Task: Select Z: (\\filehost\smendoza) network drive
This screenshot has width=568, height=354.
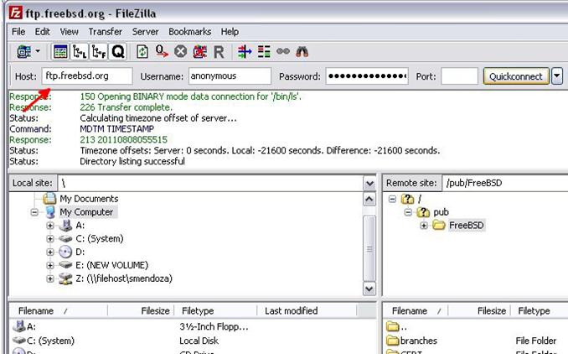Action: click(x=124, y=279)
